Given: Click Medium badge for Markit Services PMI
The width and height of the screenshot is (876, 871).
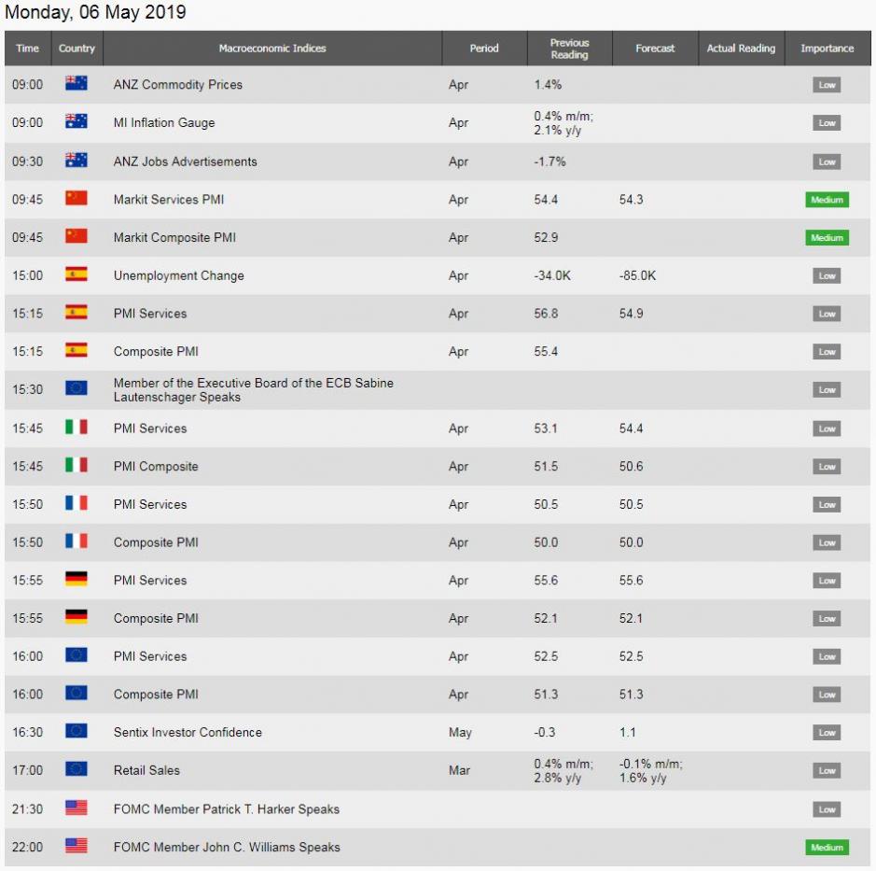Looking at the screenshot, I should click(x=827, y=200).
